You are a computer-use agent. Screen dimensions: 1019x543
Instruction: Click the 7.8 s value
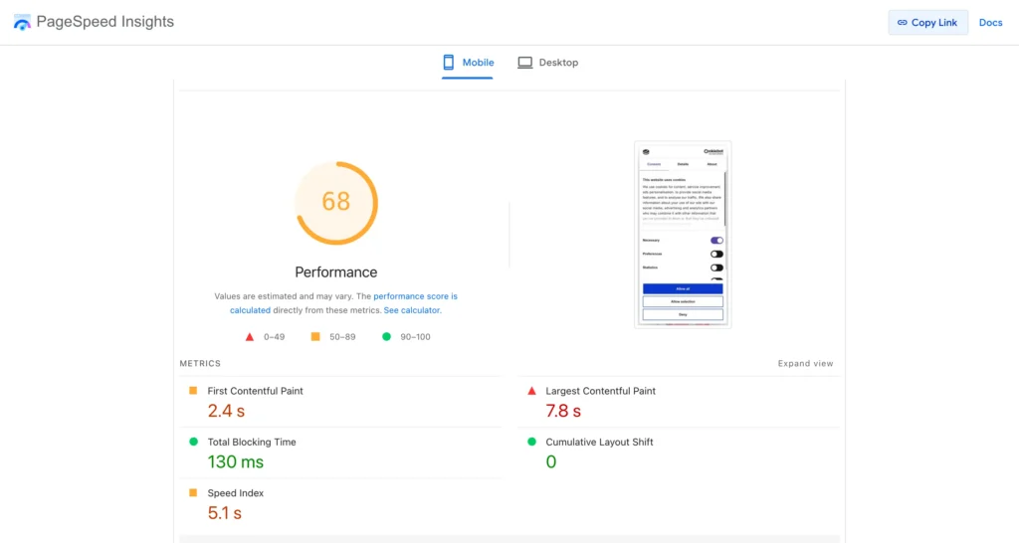[x=563, y=411]
